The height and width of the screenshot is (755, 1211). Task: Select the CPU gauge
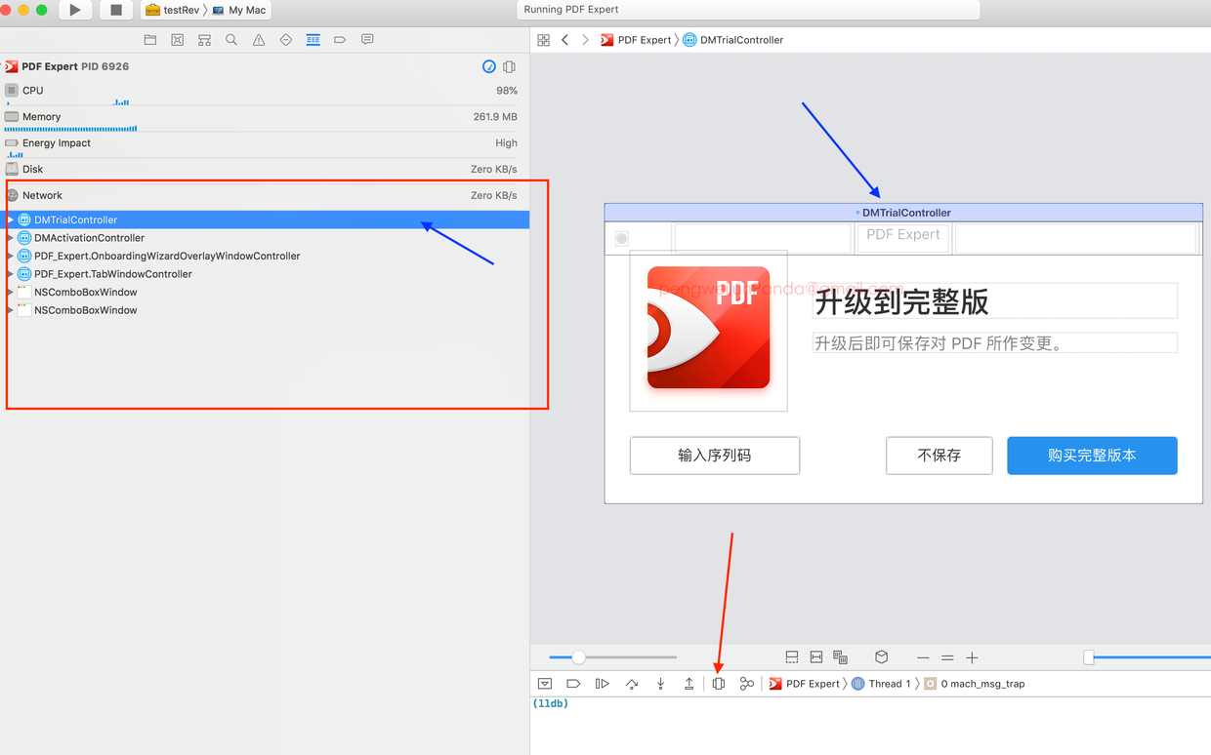click(x=261, y=91)
